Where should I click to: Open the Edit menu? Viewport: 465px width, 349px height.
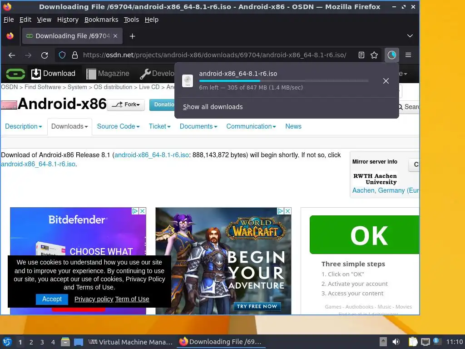pyautogui.click(x=25, y=20)
